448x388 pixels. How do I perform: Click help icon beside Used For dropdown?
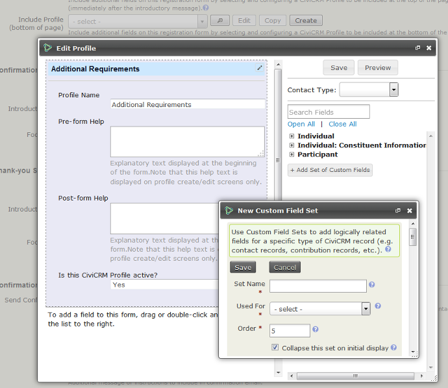378,306
